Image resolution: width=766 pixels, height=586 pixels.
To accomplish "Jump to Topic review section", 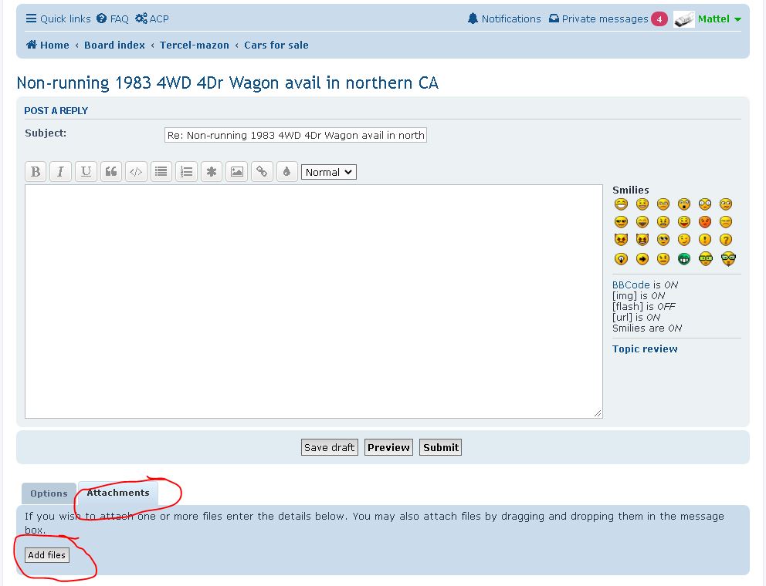I will (x=645, y=349).
